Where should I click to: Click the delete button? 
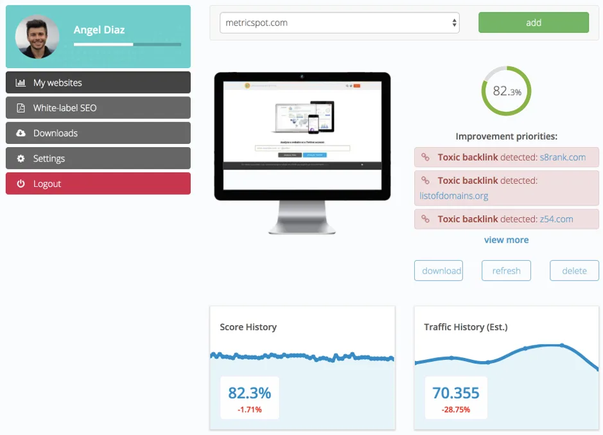pyautogui.click(x=574, y=271)
